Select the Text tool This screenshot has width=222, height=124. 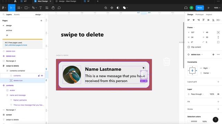(41, 8)
